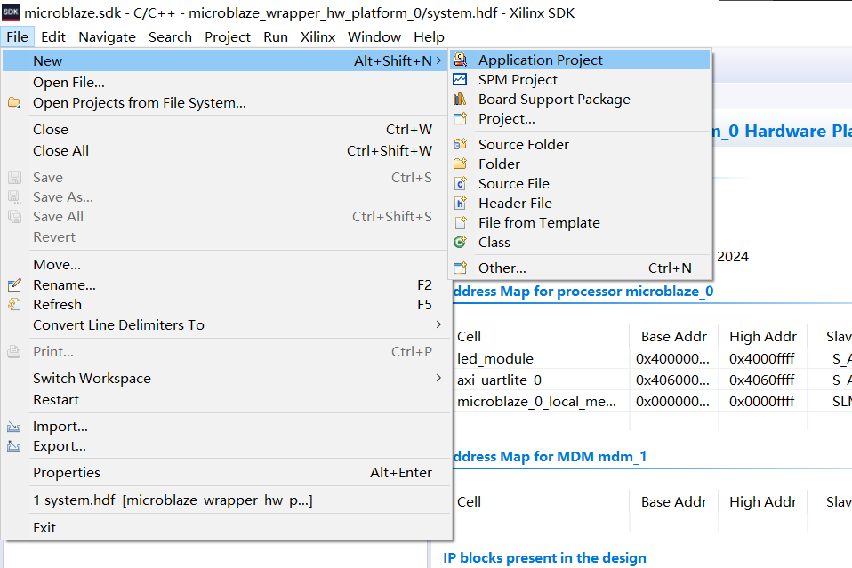Click the Source File icon

[x=460, y=183]
